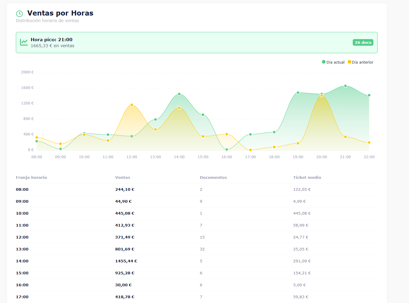Click the trend line icon in Hora pico banner
This screenshot has height=303, width=409.
pos(24,42)
